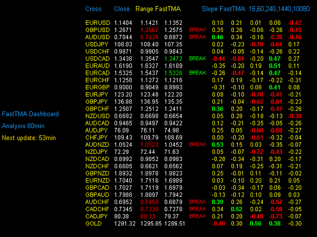Click the GBPJPY pair name
This screenshot has width=317, height=237.
tap(97, 101)
